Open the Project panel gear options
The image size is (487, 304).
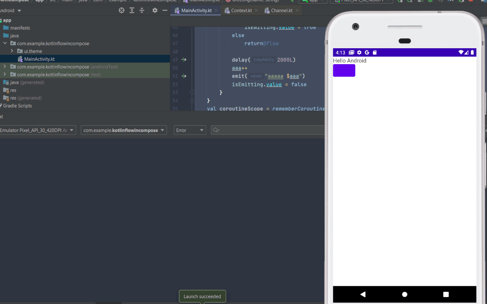[x=155, y=11]
